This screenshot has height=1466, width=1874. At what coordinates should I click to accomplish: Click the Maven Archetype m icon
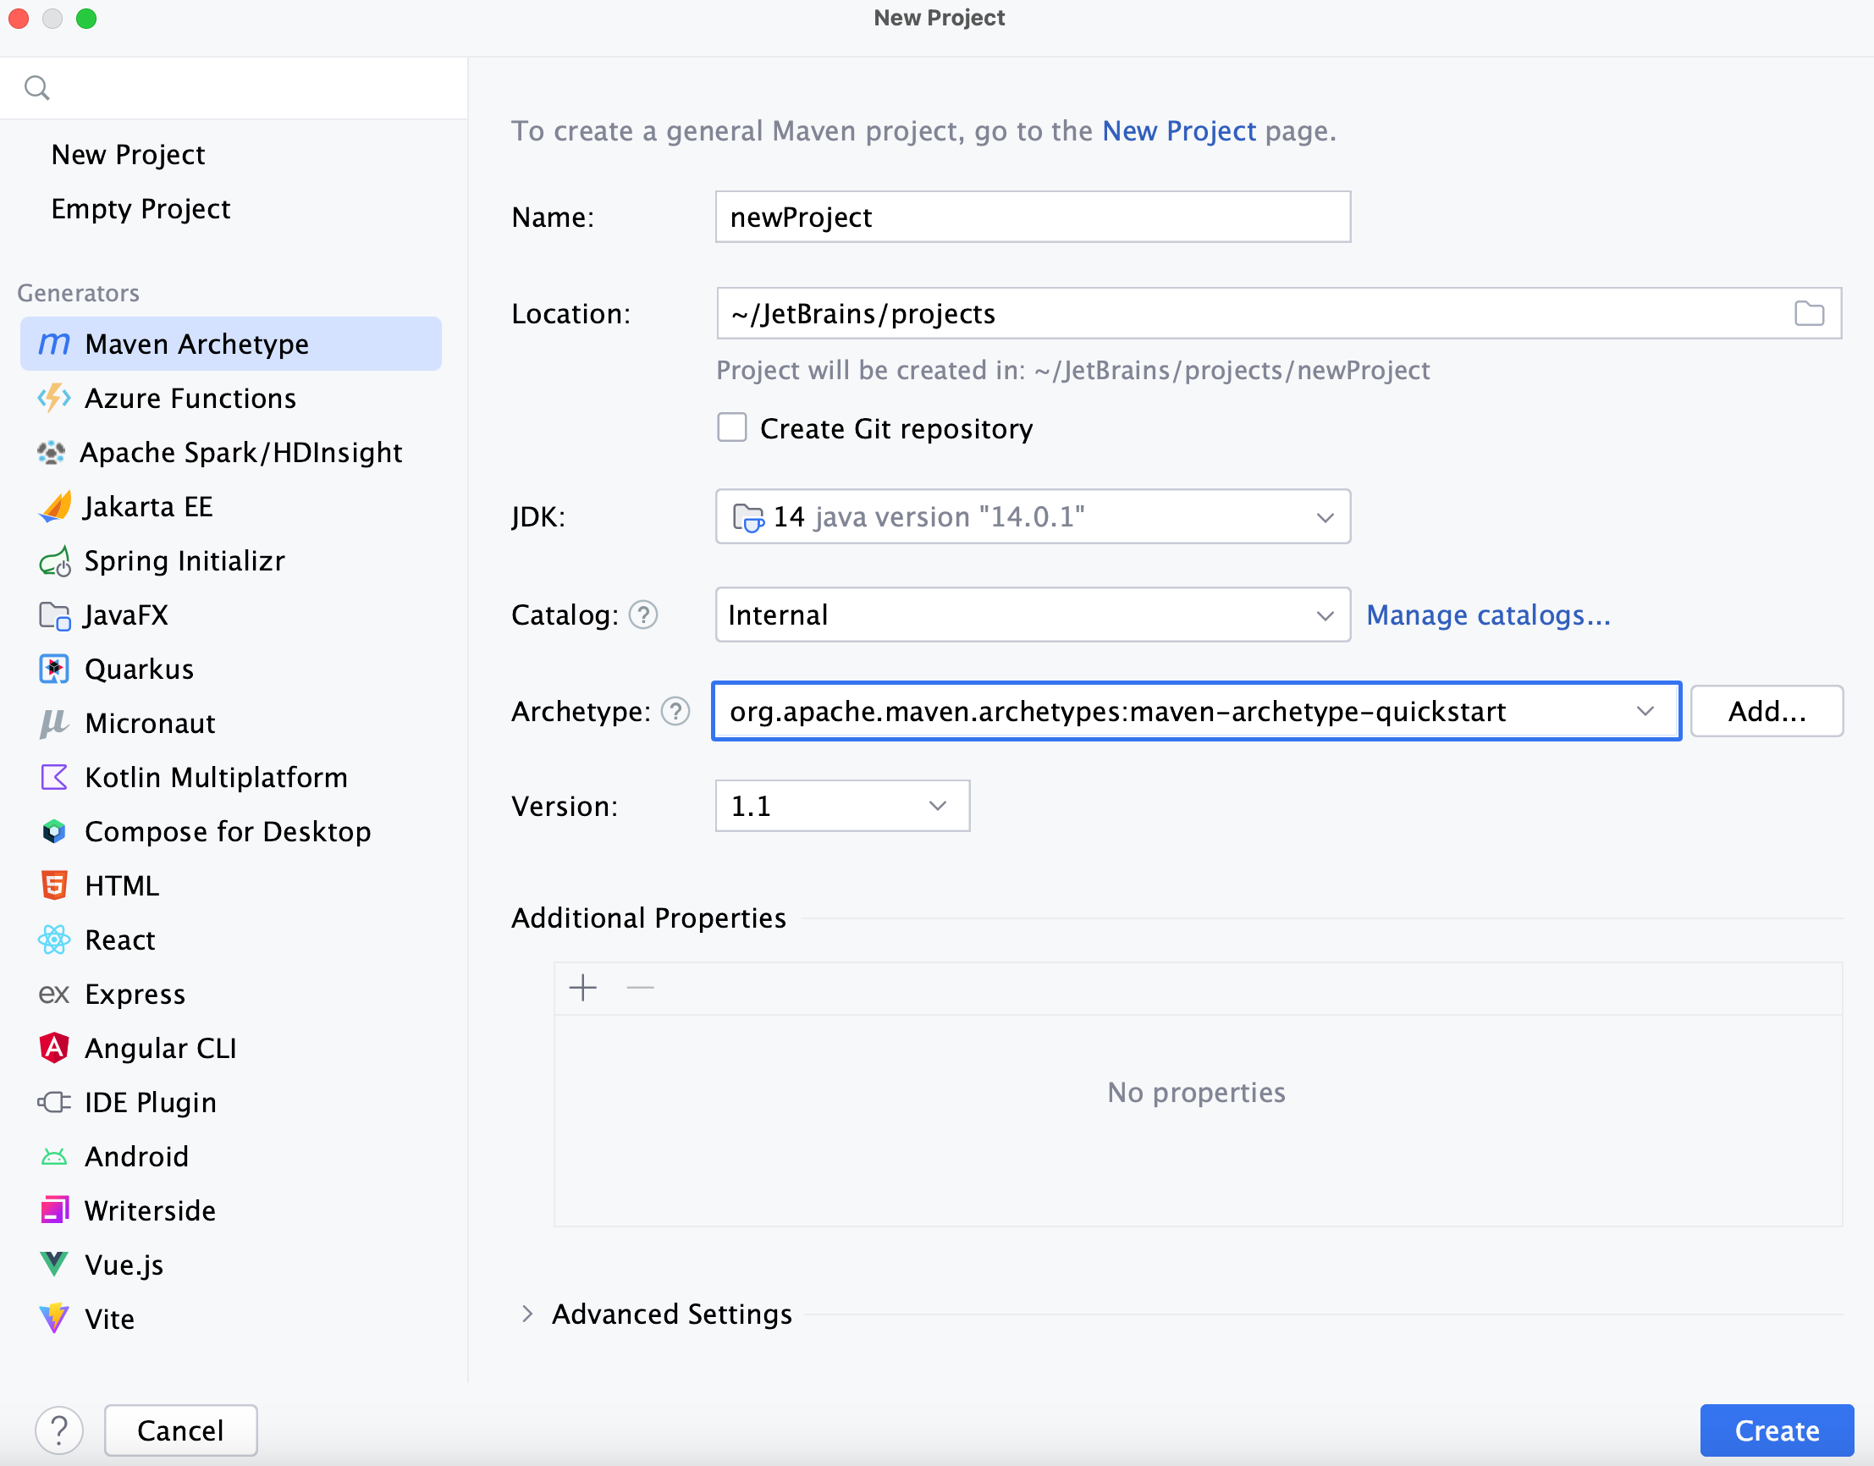[54, 344]
